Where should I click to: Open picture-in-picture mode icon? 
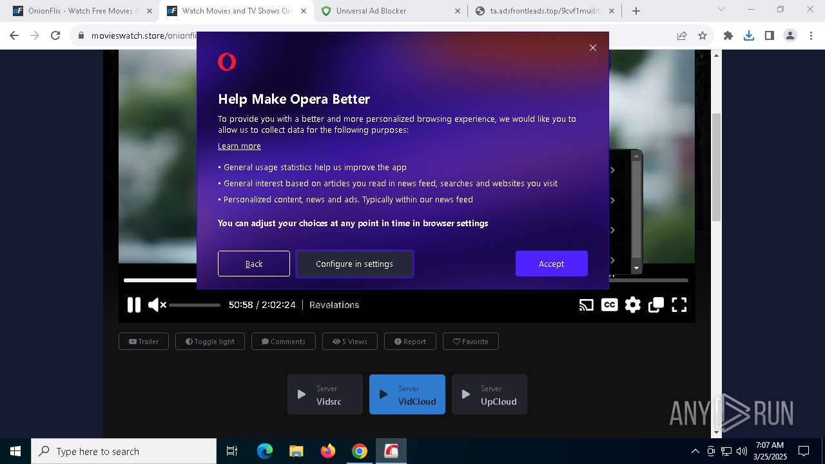[656, 305]
